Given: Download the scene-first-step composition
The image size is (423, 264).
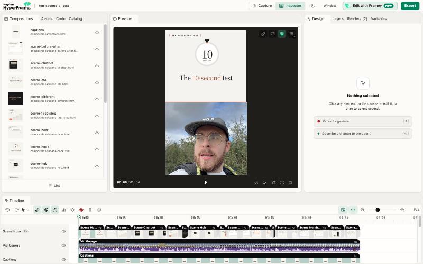Looking at the screenshot, I should tap(97, 115).
